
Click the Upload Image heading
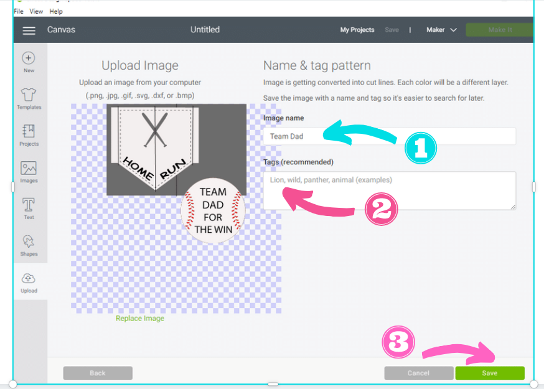(140, 65)
